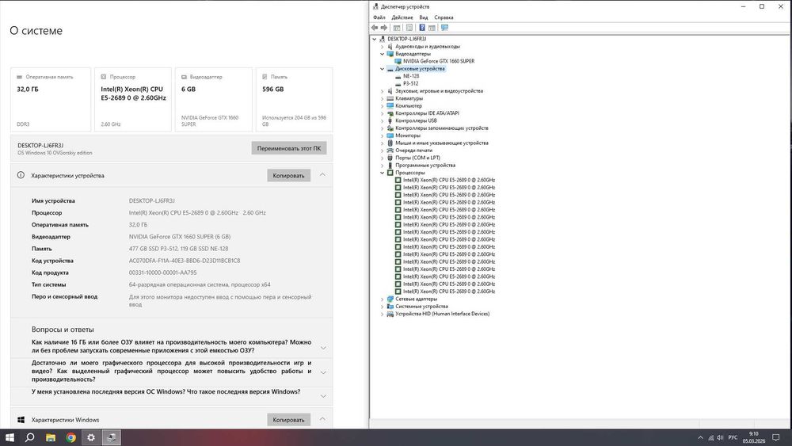792x446 pixels.
Task: Click the Процессоры category icon
Action: coord(390,173)
